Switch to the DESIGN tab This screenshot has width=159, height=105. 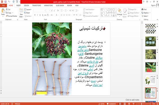click(x=26, y=6)
